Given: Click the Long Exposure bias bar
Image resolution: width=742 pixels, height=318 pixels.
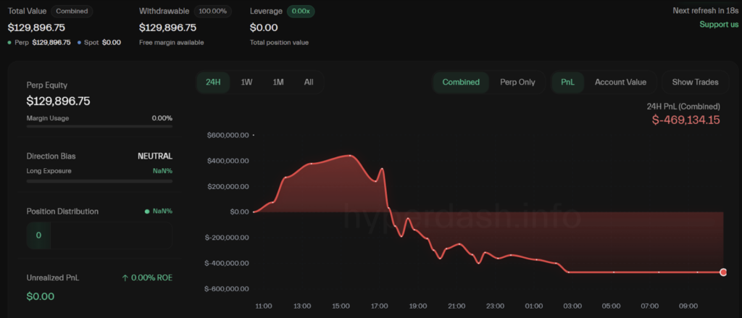Looking at the screenshot, I should point(99,181).
